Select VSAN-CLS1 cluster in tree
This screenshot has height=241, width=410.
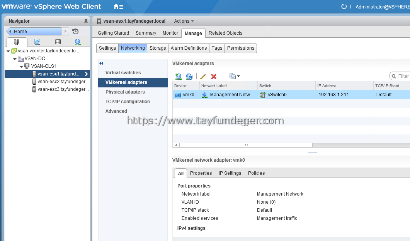44,66
